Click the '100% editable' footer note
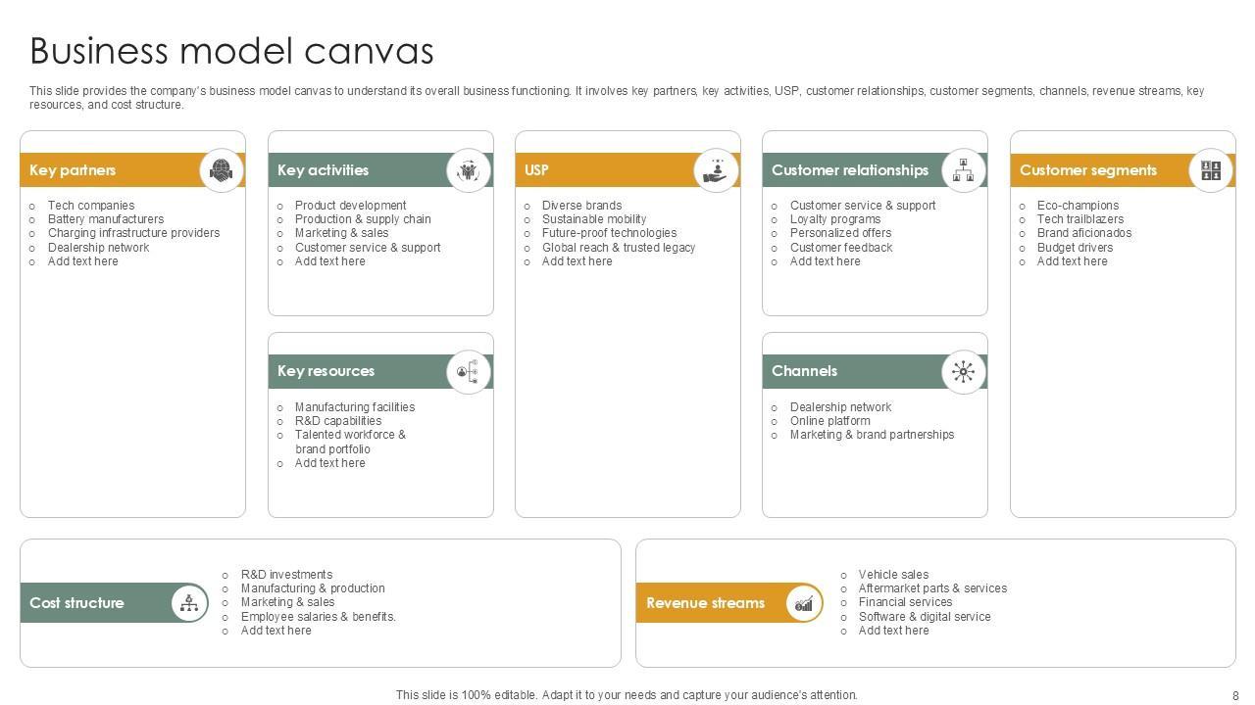This screenshot has height=705, width=1255. click(x=627, y=695)
